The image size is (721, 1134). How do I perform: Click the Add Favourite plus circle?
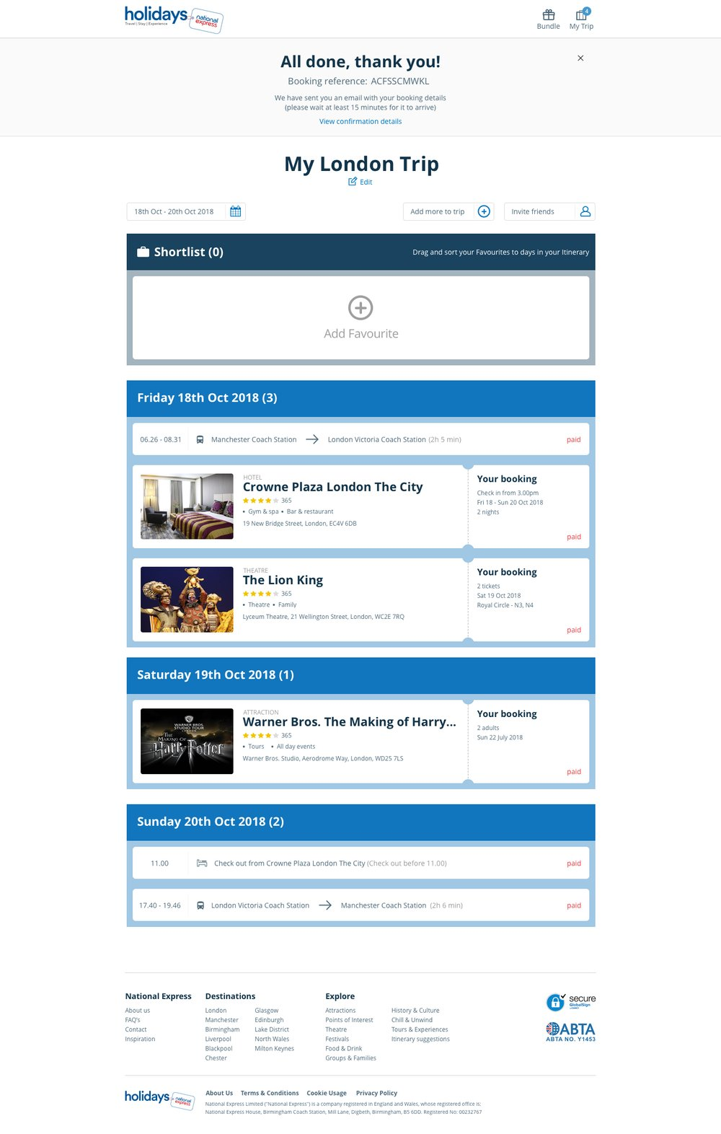click(x=360, y=308)
